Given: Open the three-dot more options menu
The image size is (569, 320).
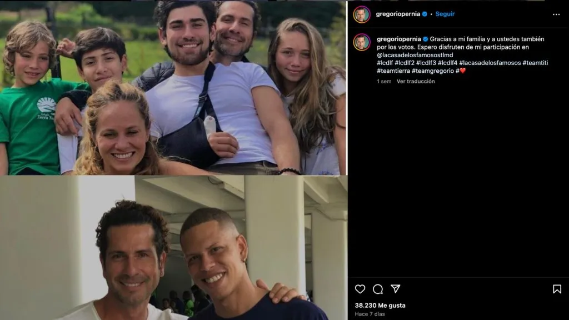Looking at the screenshot, I should click(556, 14).
